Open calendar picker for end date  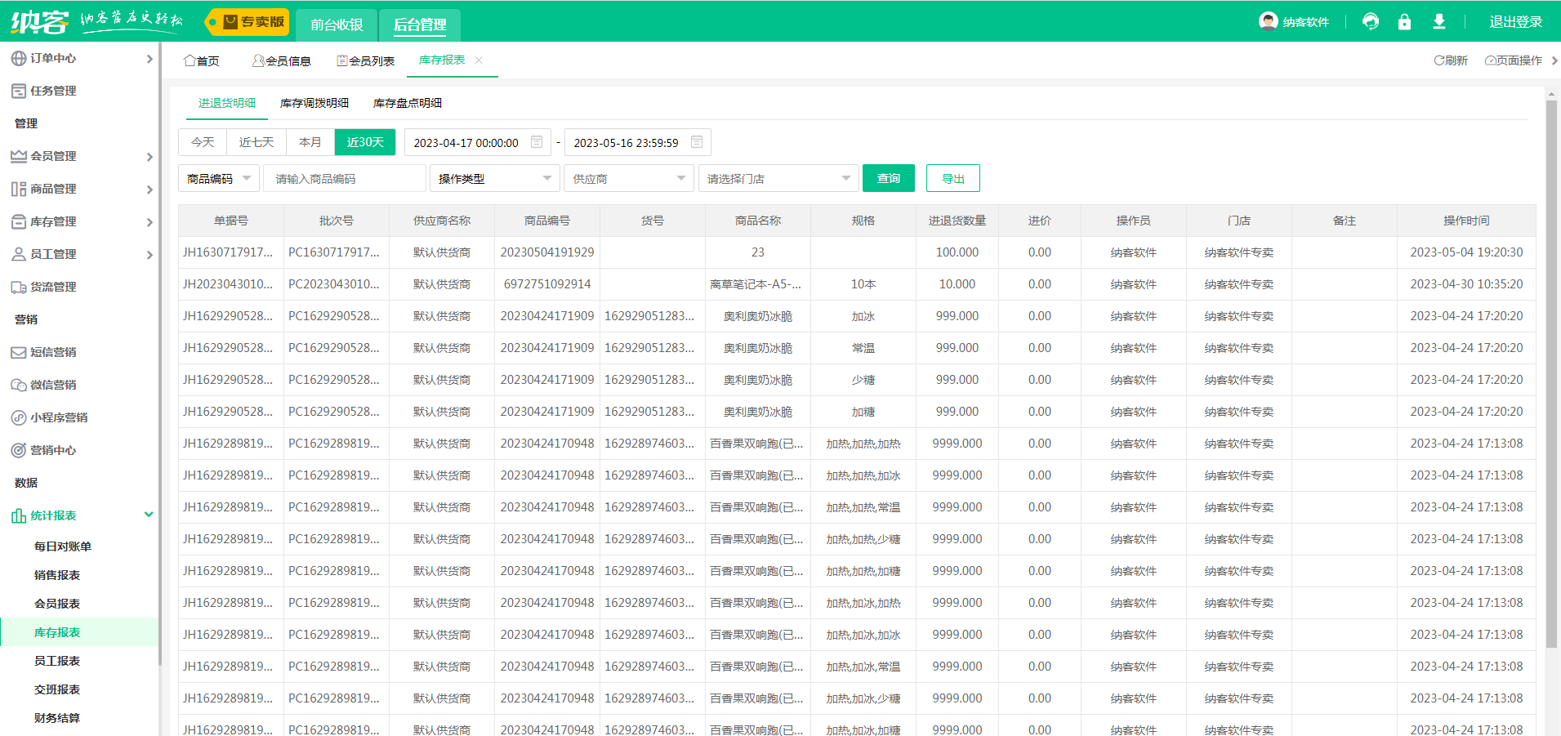pos(697,142)
